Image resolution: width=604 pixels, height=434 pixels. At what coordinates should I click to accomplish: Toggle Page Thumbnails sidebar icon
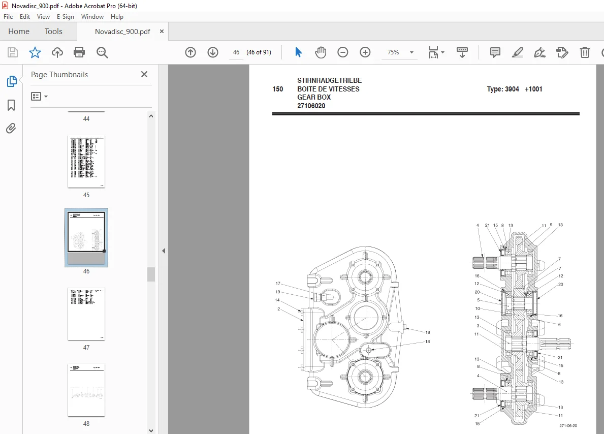tap(12, 81)
